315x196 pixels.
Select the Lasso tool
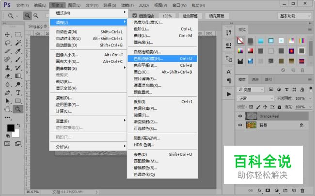click(x=7, y=43)
